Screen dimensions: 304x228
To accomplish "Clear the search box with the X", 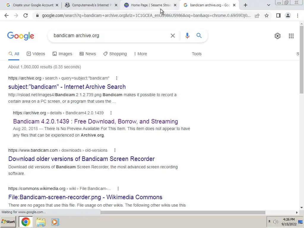I will [172, 36].
